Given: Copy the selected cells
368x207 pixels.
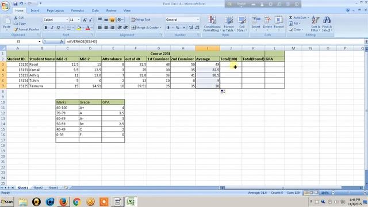Looking at the screenshot, I should click(20, 24).
